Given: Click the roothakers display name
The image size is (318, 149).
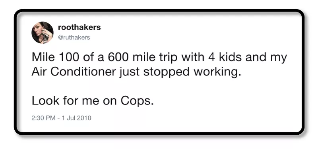Looking at the screenshot, I should click(x=79, y=27).
